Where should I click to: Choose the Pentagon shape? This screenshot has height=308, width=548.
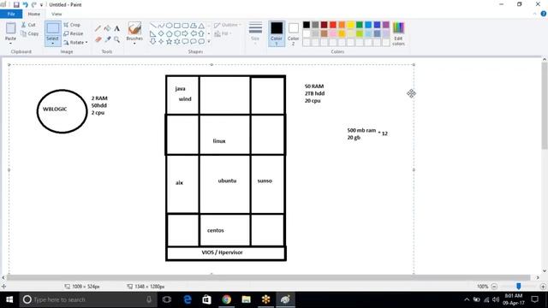click(x=170, y=33)
